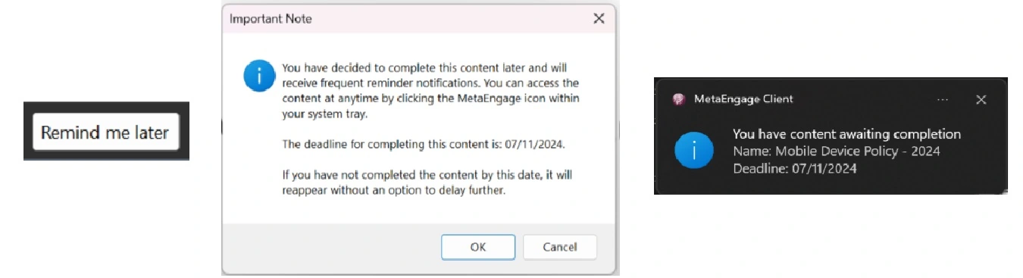Click the MetaEngage Client notification title
The width and height of the screenshot is (1023, 278).
[744, 99]
